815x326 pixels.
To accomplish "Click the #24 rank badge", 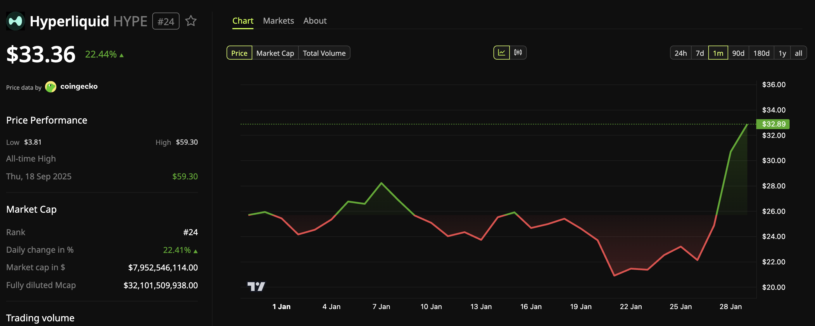I will (166, 21).
